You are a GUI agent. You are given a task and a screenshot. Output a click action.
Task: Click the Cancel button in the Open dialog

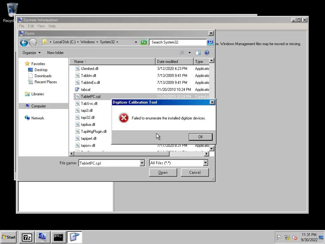coord(195,173)
